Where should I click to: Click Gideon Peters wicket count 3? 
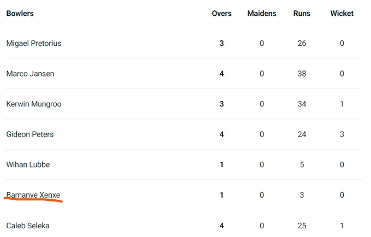click(342, 134)
